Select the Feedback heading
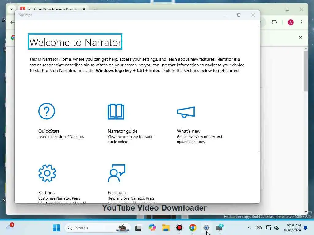The image size is (314, 235). 117,193
